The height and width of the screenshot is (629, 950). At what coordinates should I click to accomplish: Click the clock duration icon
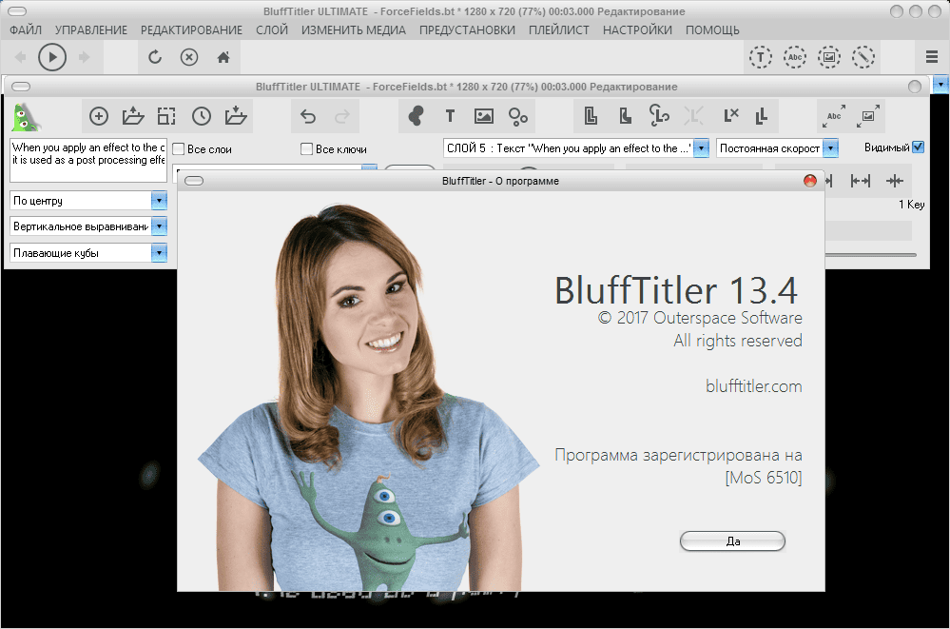pyautogui.click(x=202, y=116)
